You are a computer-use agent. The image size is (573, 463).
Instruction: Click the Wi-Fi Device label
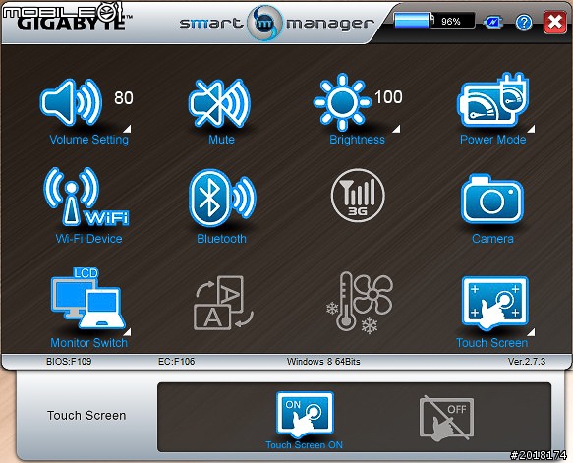coord(88,239)
